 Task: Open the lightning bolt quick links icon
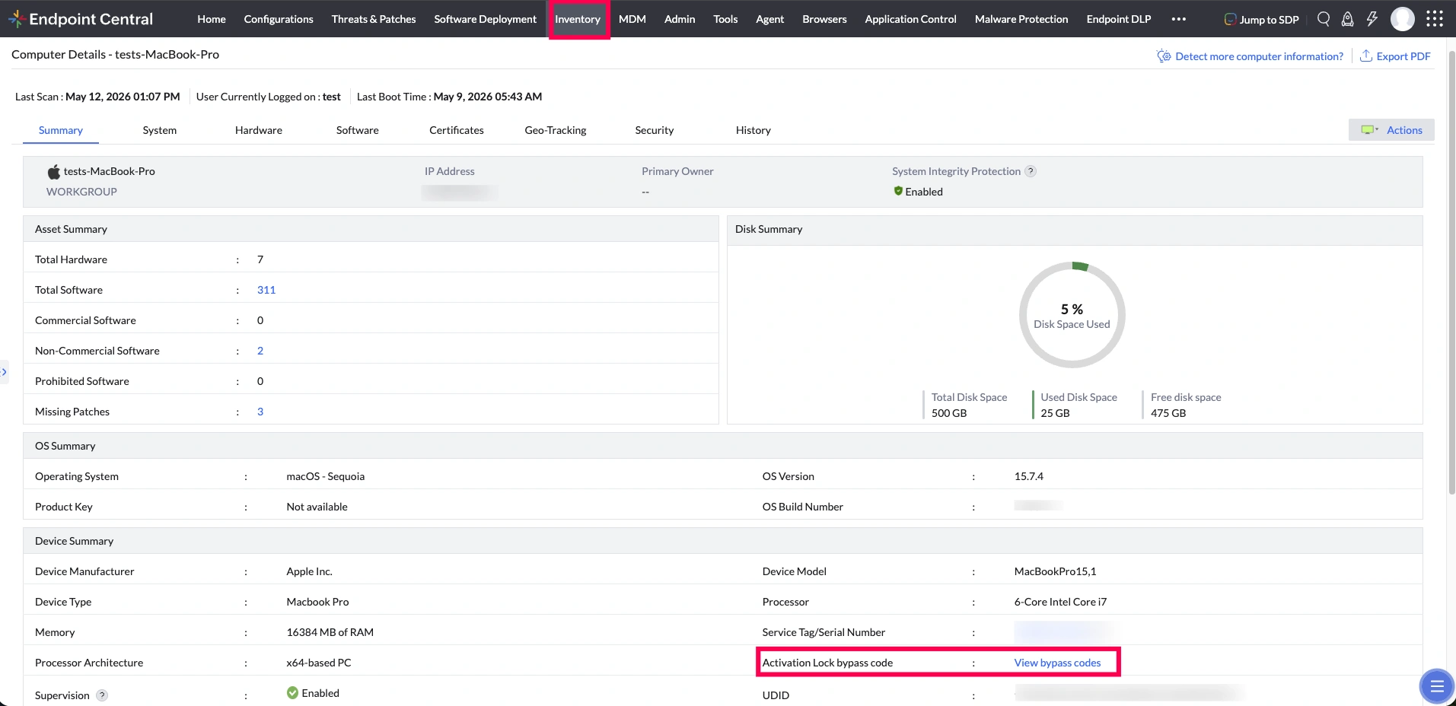[1372, 19]
